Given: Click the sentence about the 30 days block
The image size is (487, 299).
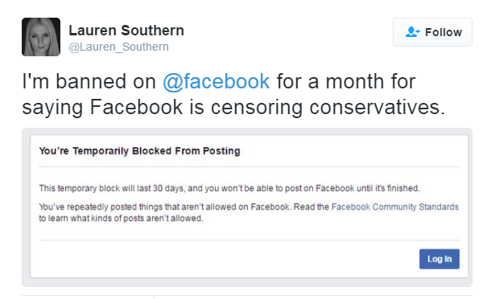Looking at the screenshot, I should (229, 188).
